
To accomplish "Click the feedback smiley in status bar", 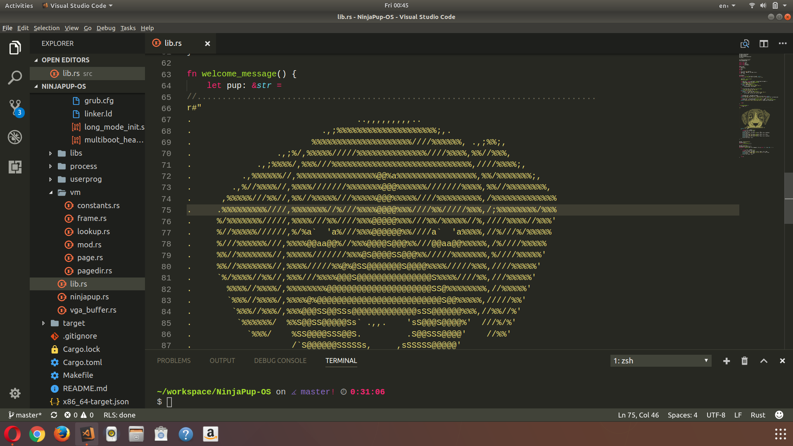I will coord(779,415).
